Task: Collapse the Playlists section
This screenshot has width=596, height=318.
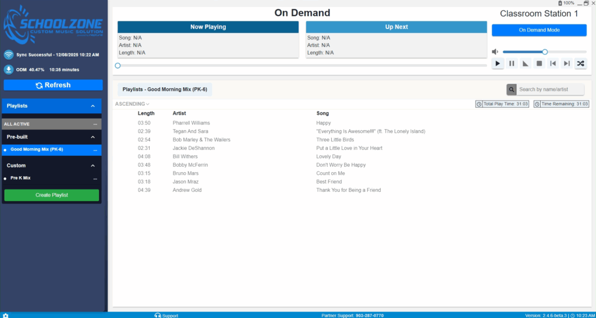Action: tap(93, 106)
